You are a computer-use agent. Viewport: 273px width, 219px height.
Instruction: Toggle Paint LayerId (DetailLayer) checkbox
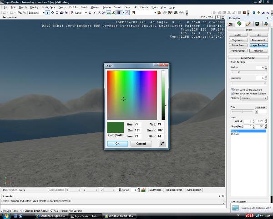pos(233,90)
